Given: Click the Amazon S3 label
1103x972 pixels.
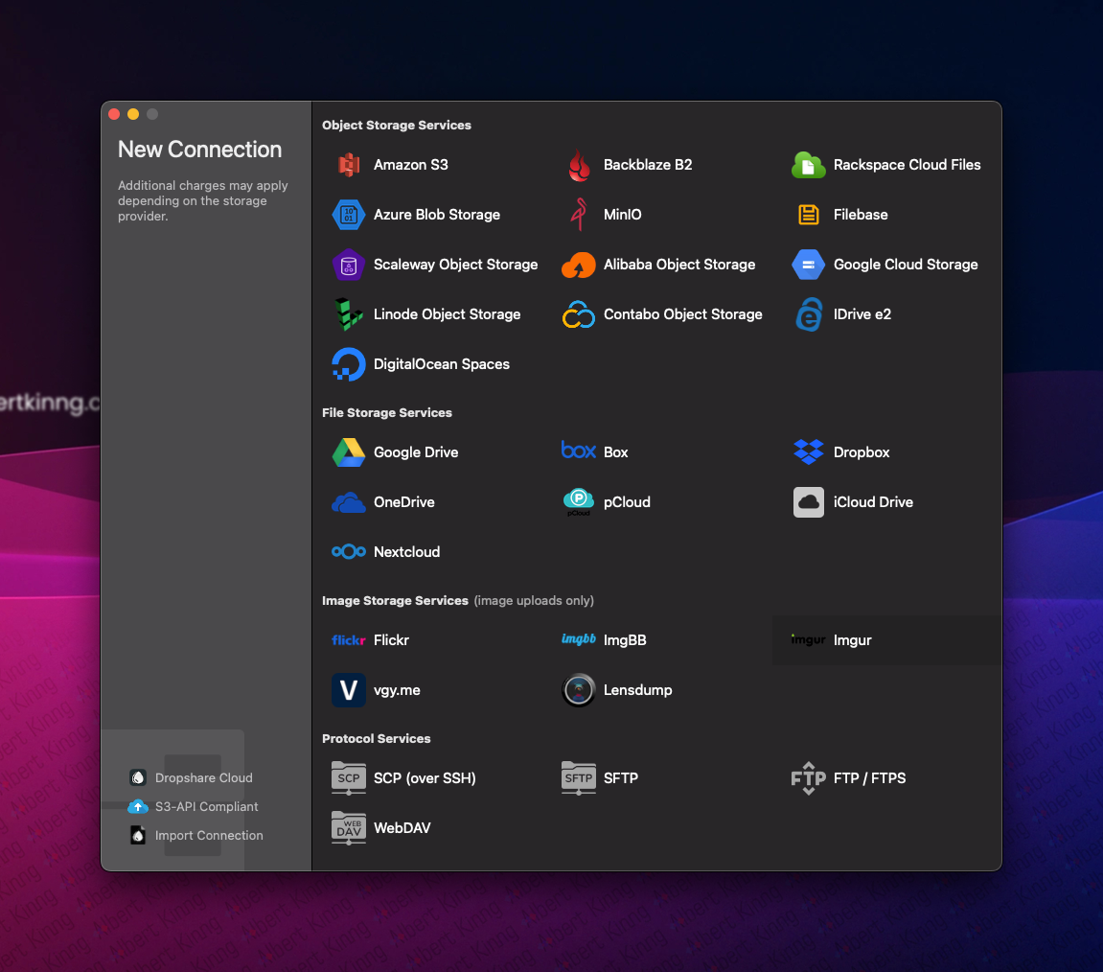Looking at the screenshot, I should [411, 165].
